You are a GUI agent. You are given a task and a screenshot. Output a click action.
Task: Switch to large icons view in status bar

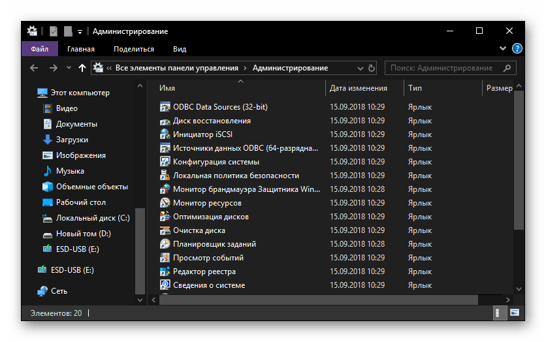(x=515, y=313)
